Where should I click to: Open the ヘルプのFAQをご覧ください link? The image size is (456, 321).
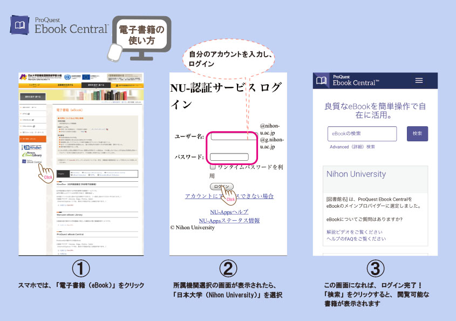[356, 238]
